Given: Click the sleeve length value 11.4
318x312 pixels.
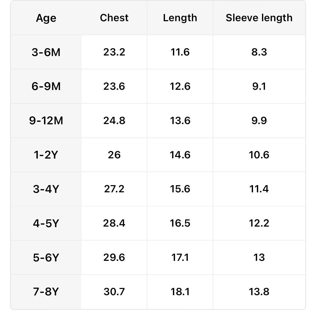Looking at the screenshot, I should pos(259,189).
